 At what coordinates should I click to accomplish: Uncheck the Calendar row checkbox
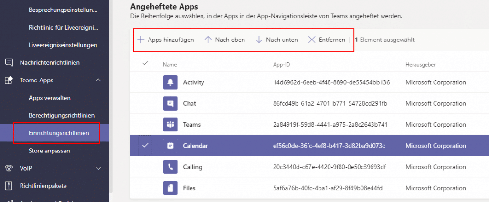tap(145, 146)
